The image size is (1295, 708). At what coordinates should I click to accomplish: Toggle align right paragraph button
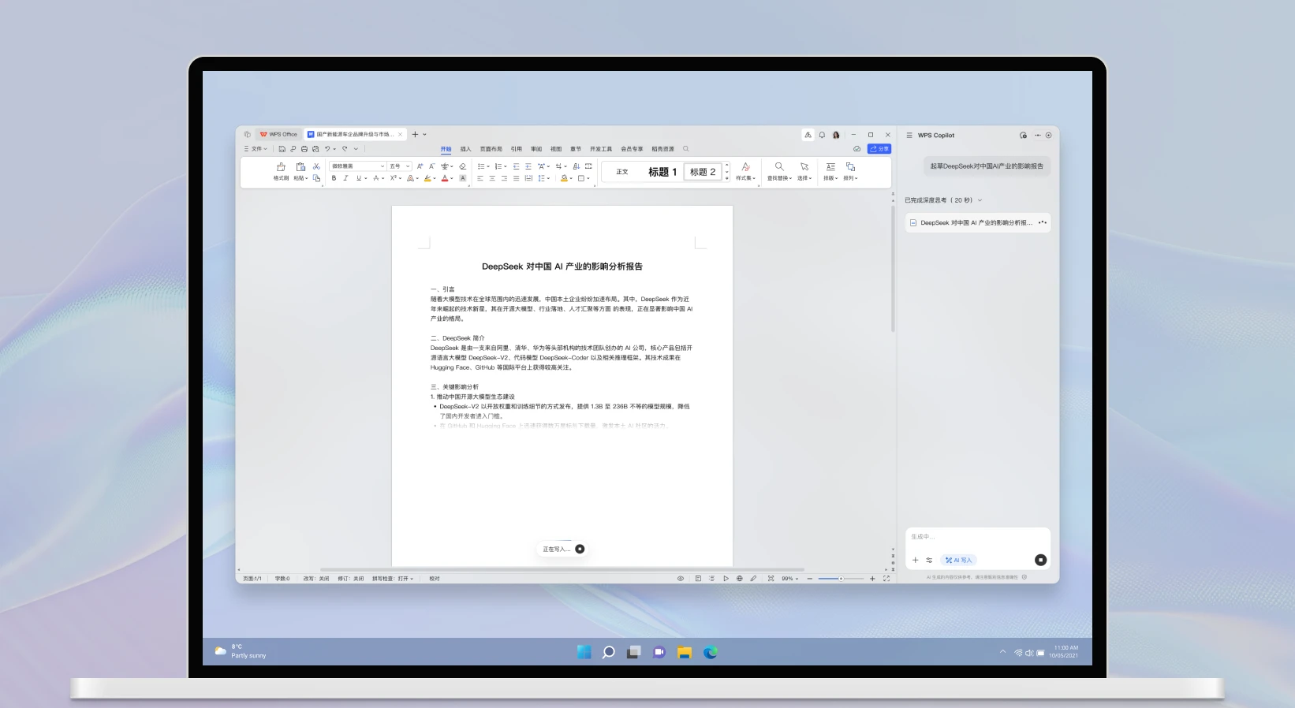[504, 178]
